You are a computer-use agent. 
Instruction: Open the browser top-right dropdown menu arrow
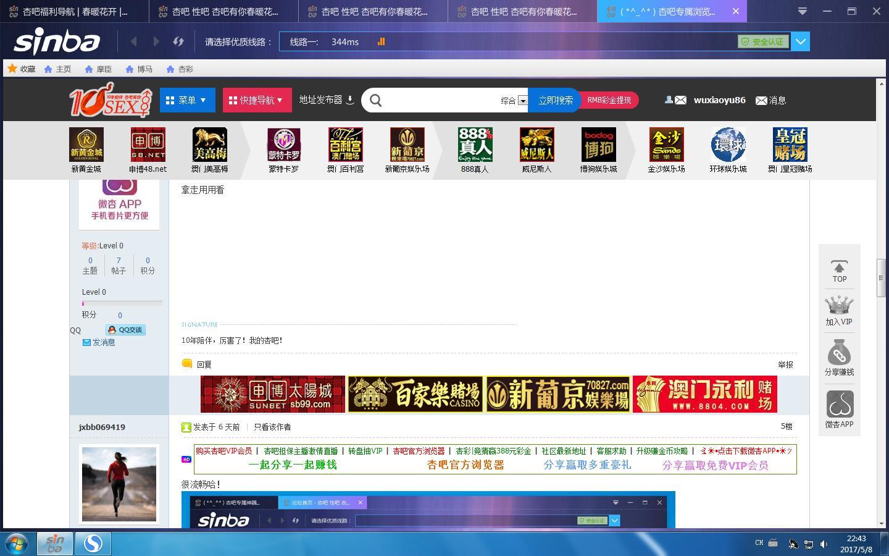(803, 11)
